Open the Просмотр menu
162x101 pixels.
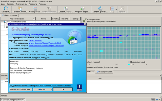click(x=33, y=4)
